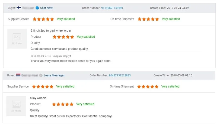Open the Leave Messages link
217x125 pixels.
click(54, 75)
